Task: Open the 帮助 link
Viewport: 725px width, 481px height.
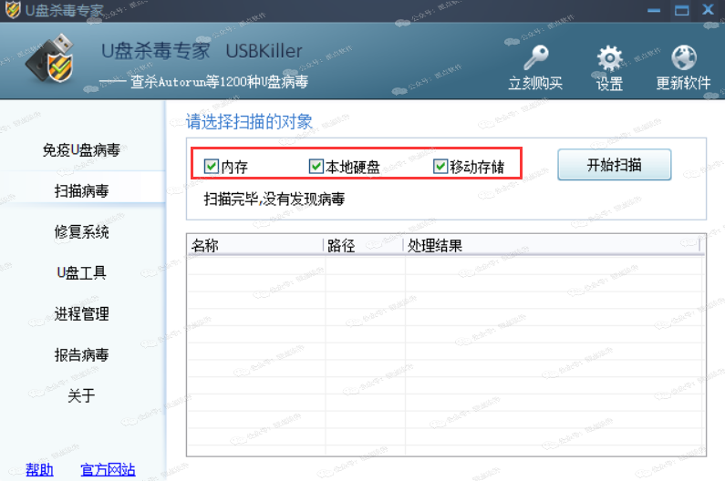Action: 39,470
